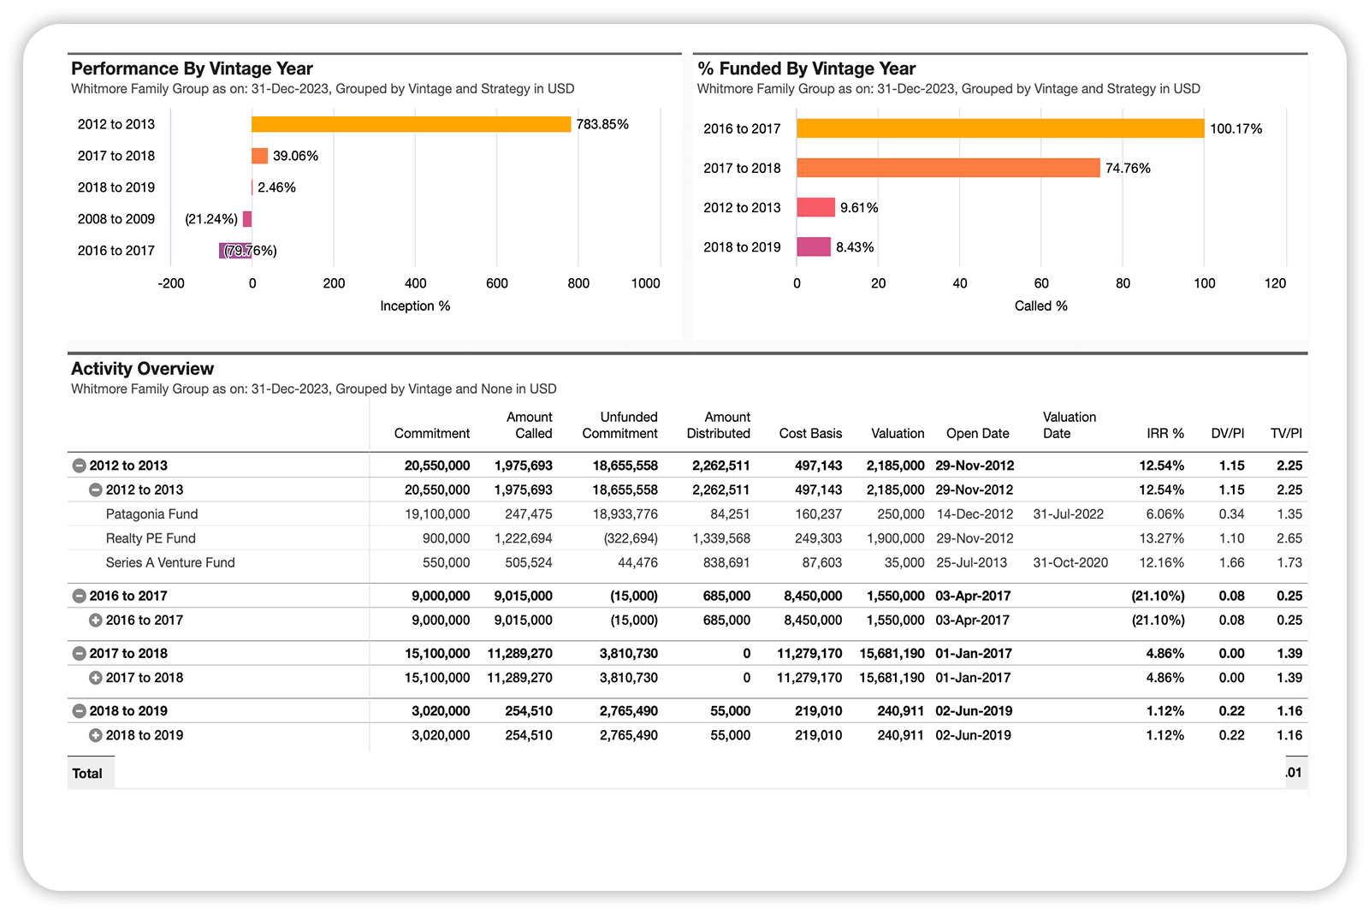Viewport: 1369px width, 914px height.
Task: Click the Total row label
Action: [x=87, y=773]
